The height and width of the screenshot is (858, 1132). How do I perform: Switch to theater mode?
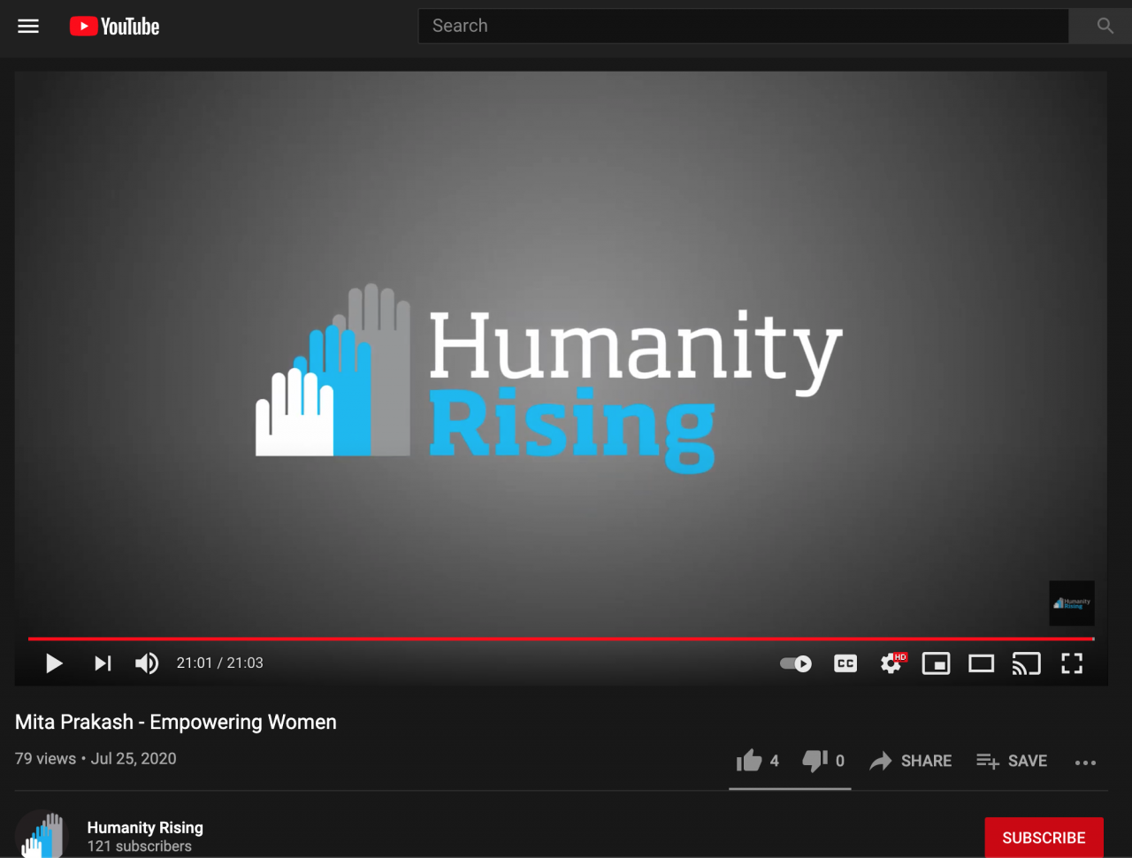pos(981,663)
